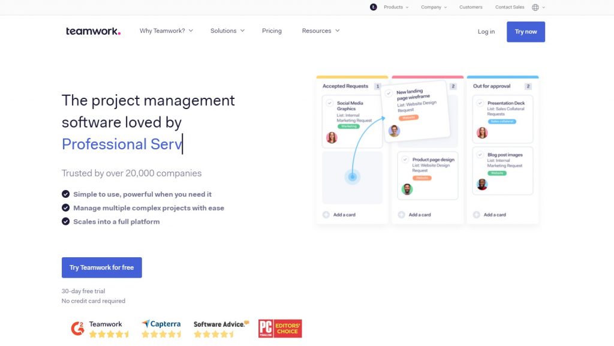
Task: Click avatar on New landing page wireframe card
Action: tap(394, 131)
